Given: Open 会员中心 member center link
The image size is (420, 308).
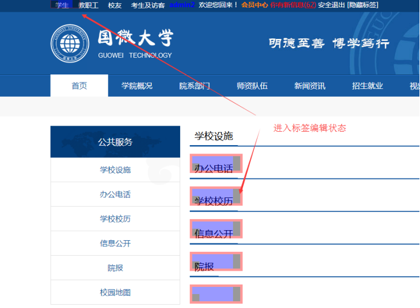Looking at the screenshot, I should (254, 5).
